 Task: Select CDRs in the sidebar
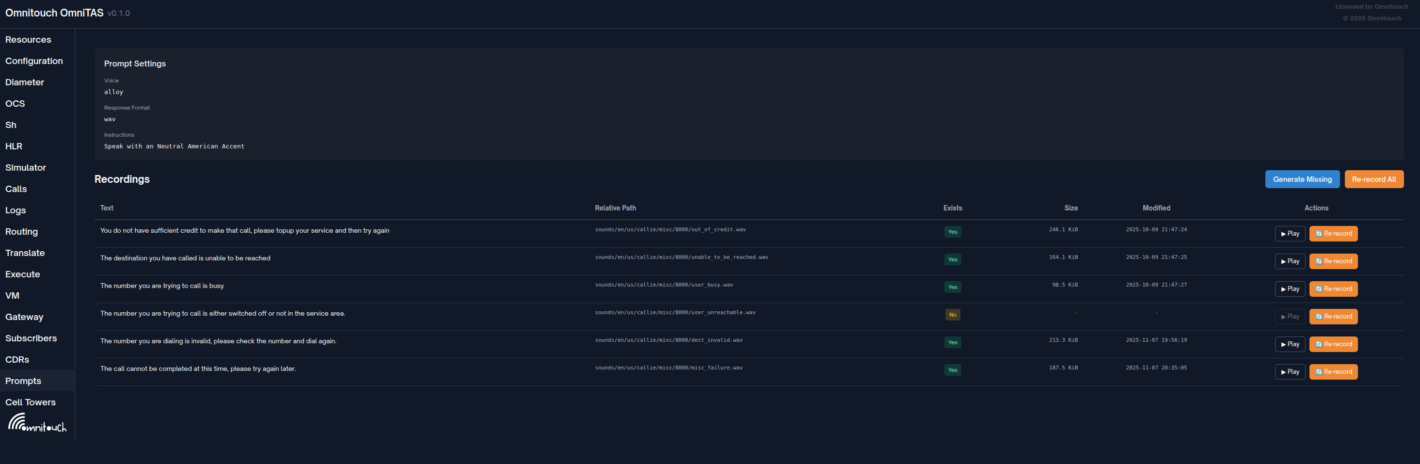pos(17,359)
